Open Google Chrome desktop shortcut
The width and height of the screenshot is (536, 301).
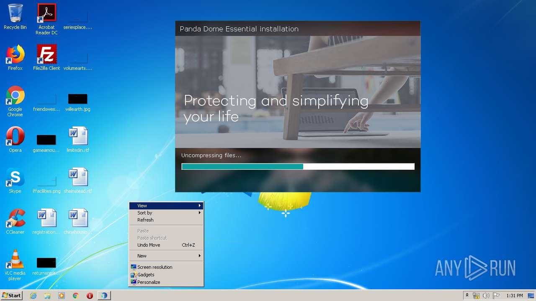(x=15, y=101)
